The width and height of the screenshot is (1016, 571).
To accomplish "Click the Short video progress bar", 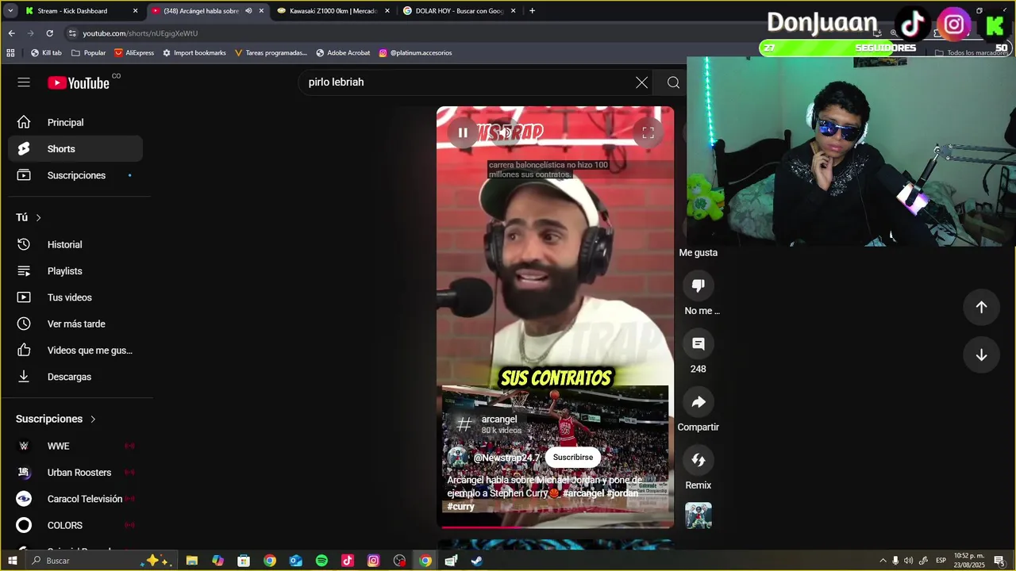I will pyautogui.click(x=556, y=527).
